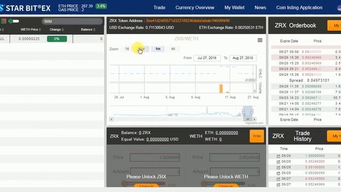This screenshot has height=192, width=341.
Task: Click the WETH balance 0 link
Action: [220, 139]
